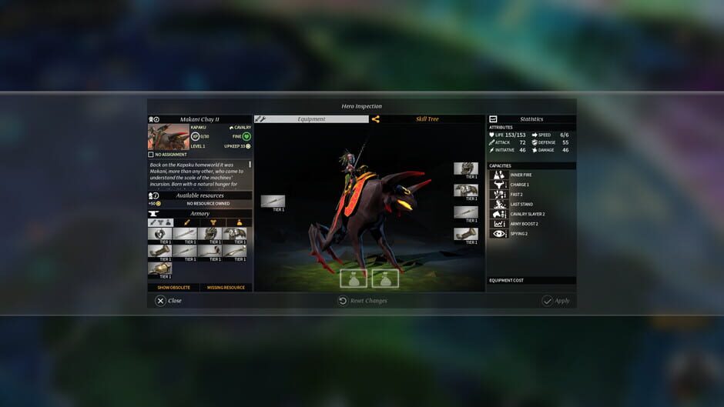
Task: Toggle the No Assignment checkbox
Action: tap(151, 155)
